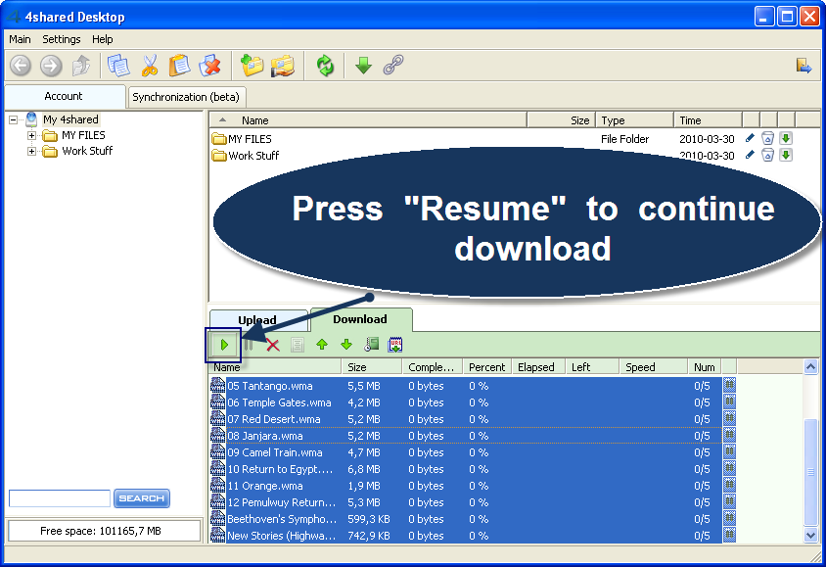The image size is (826, 567).
Task: Delete MY FILES using its trash icon
Action: (x=768, y=139)
